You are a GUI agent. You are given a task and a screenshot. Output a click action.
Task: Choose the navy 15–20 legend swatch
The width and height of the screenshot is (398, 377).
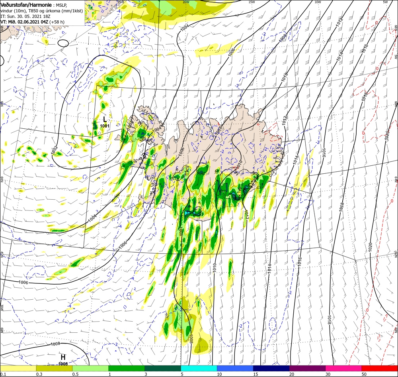pyautogui.click(x=271, y=368)
